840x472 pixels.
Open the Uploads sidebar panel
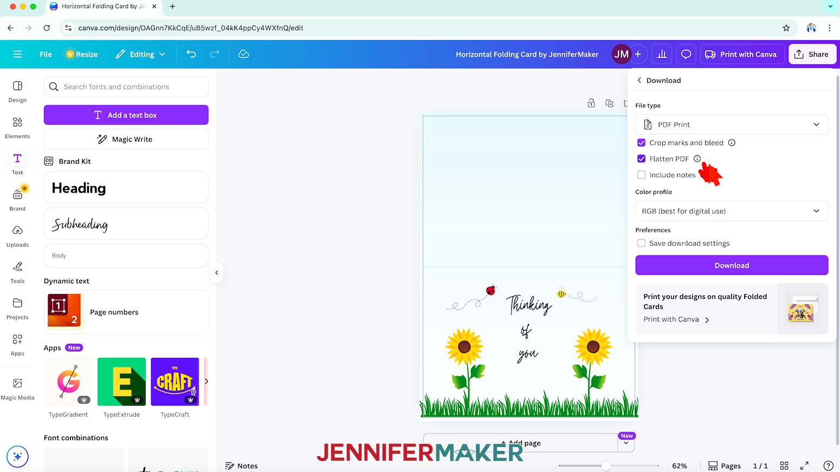pyautogui.click(x=17, y=237)
